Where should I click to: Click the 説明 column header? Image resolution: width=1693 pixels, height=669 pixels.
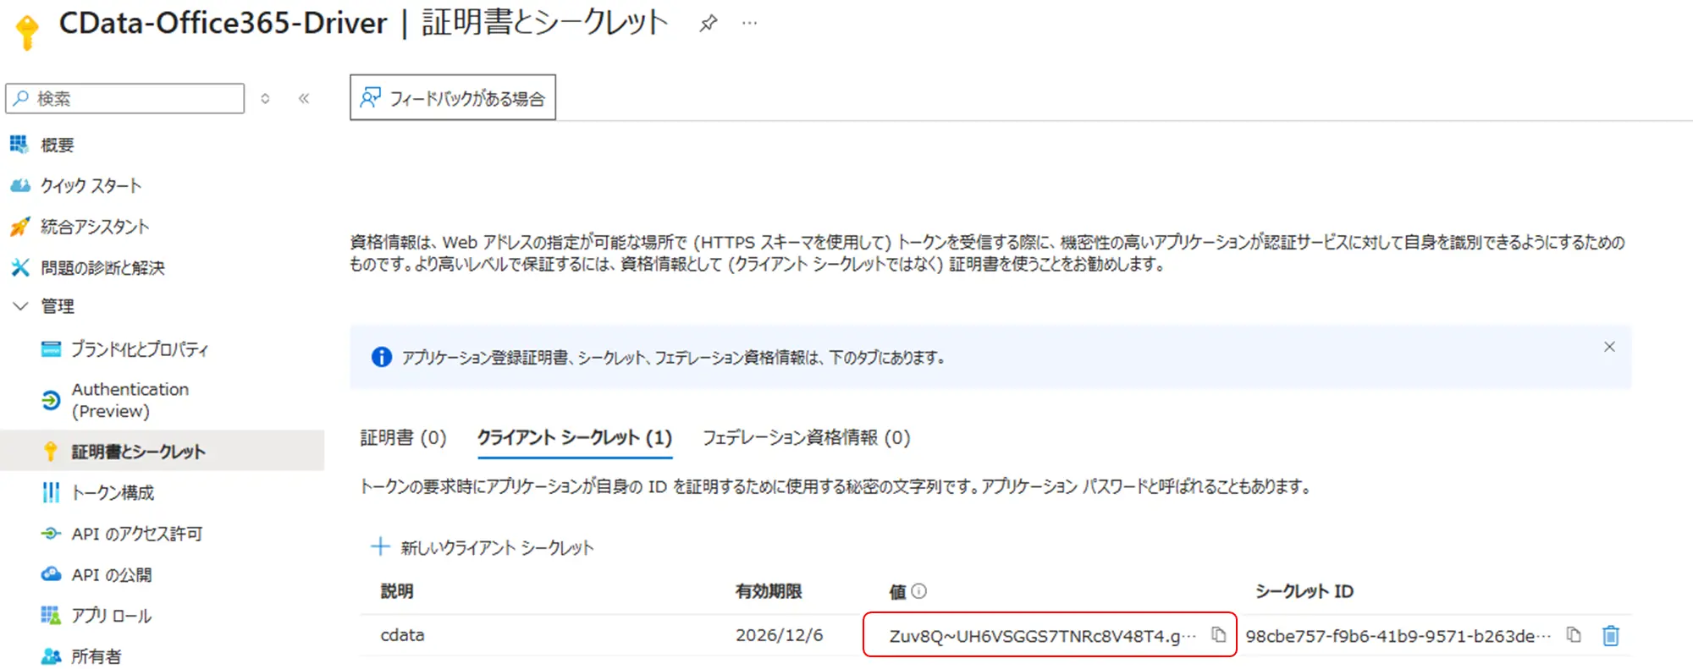pyautogui.click(x=397, y=591)
